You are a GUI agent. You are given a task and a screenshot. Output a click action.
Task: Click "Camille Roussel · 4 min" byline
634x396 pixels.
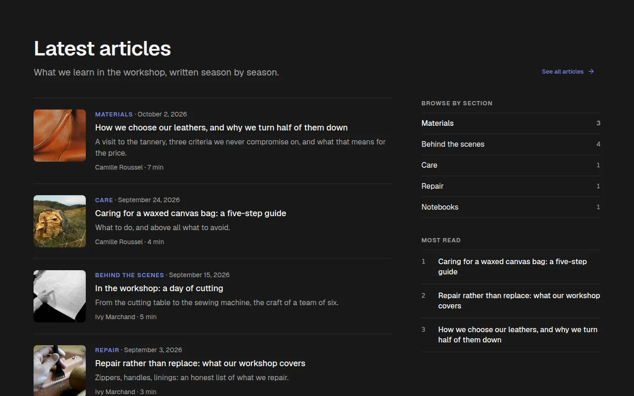click(130, 242)
